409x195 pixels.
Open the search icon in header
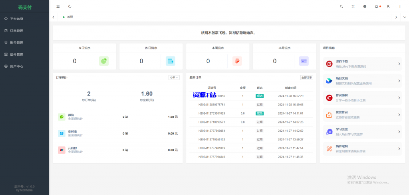tap(341, 6)
